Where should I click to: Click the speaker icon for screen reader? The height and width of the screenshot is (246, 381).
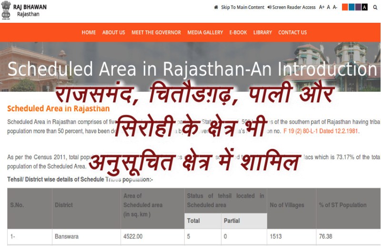click(x=270, y=8)
